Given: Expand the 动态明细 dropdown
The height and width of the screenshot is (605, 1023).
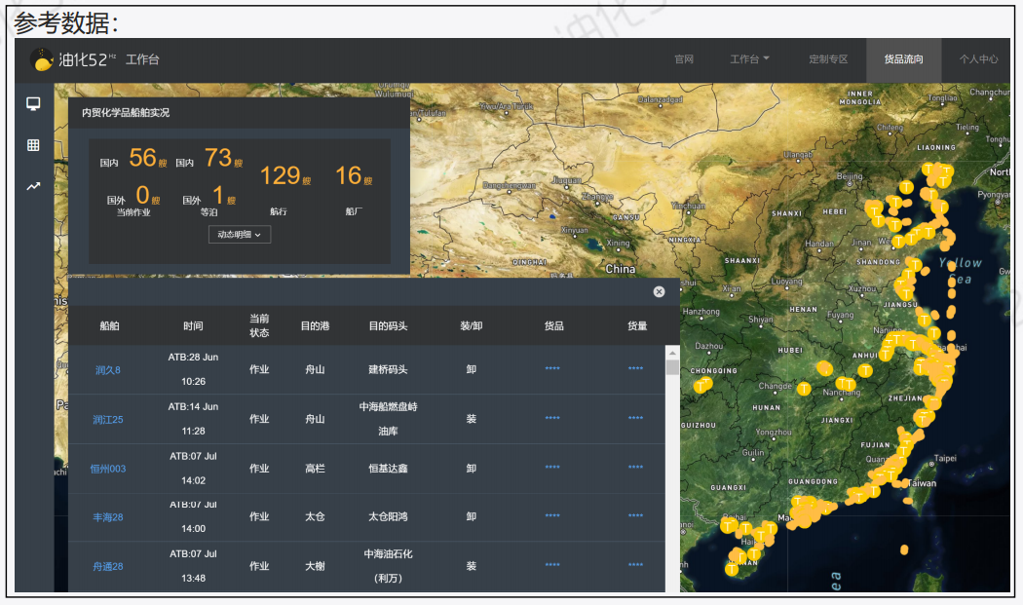Looking at the screenshot, I should pos(240,234).
